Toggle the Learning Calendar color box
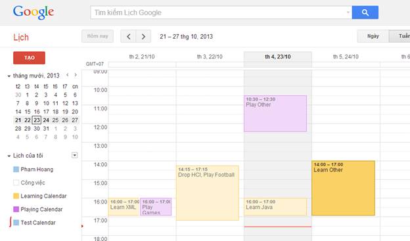Image resolution: width=410 pixels, height=241 pixels. tap(16, 196)
